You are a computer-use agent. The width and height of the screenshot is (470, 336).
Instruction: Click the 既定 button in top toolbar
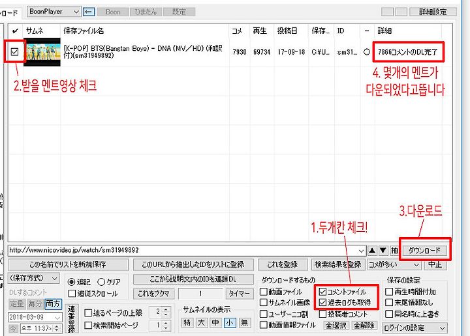[x=179, y=12]
